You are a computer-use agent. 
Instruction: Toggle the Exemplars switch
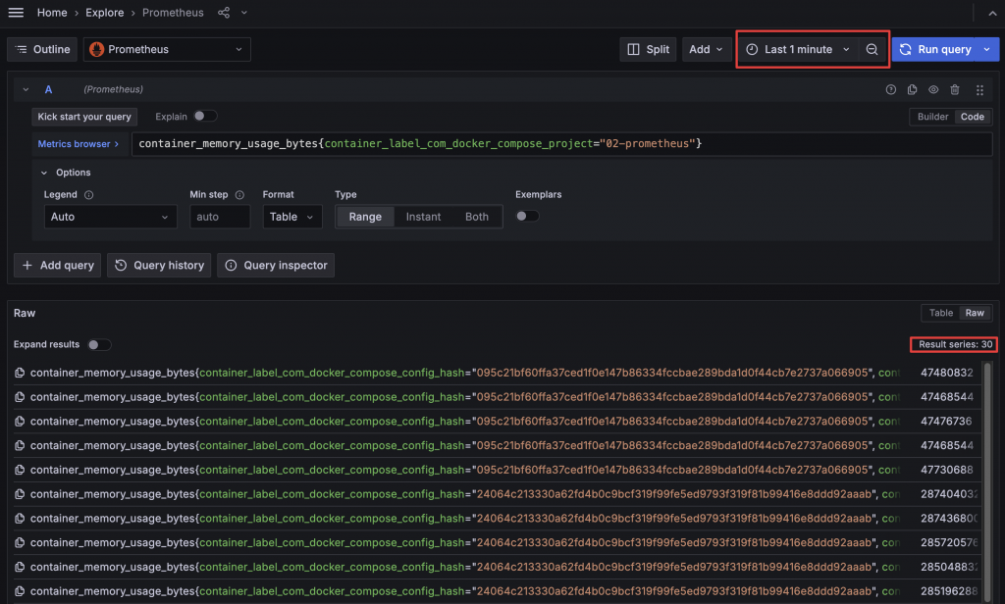pyautogui.click(x=527, y=216)
